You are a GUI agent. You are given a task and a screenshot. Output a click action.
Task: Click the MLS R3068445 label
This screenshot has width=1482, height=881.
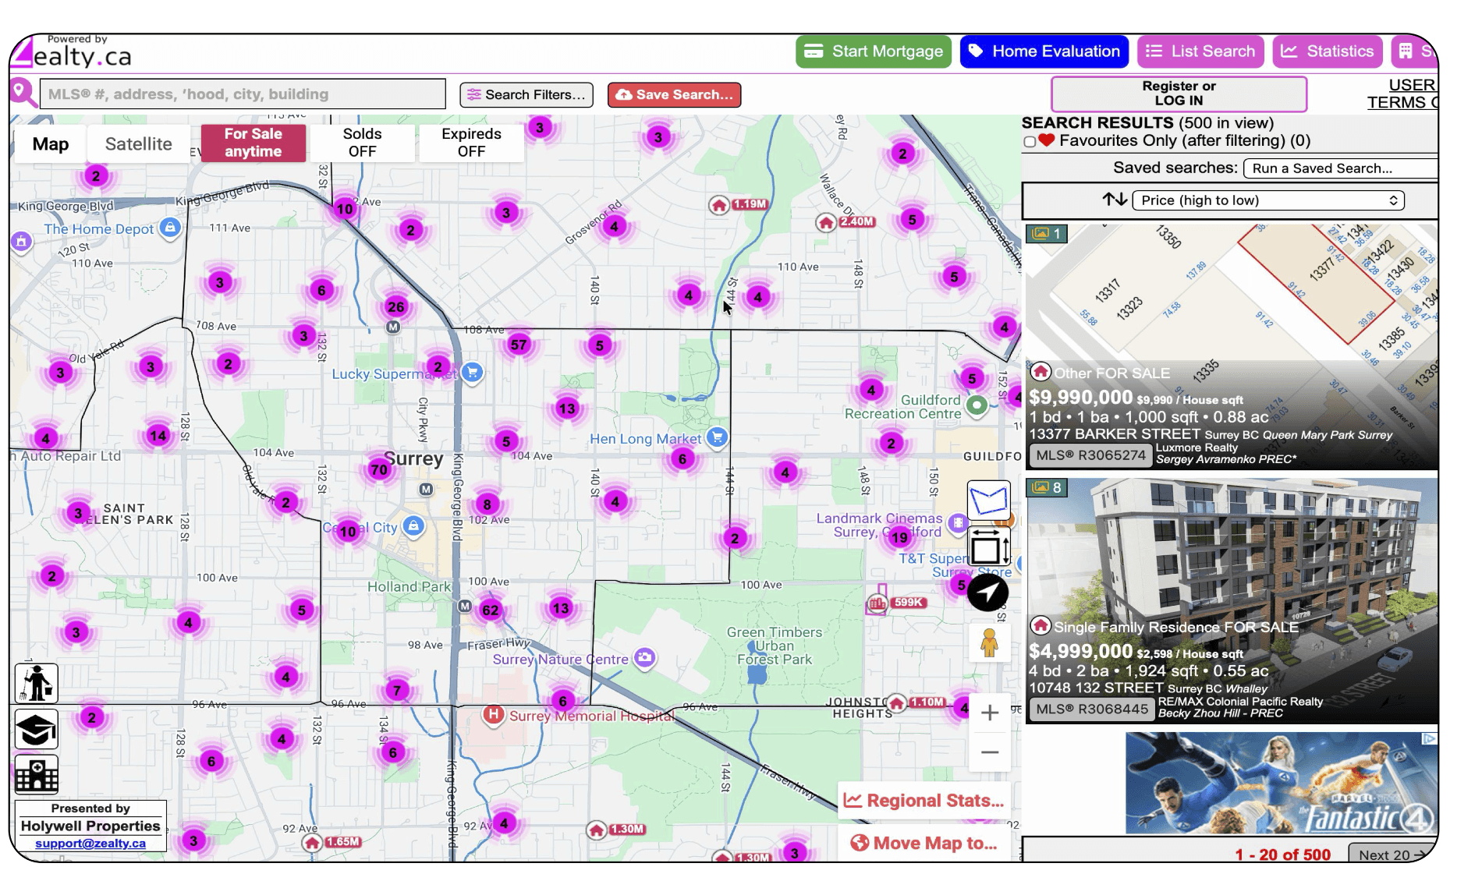[1092, 709]
